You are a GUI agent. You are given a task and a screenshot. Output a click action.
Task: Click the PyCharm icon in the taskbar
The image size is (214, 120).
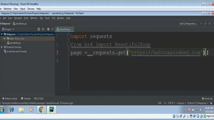51,110
